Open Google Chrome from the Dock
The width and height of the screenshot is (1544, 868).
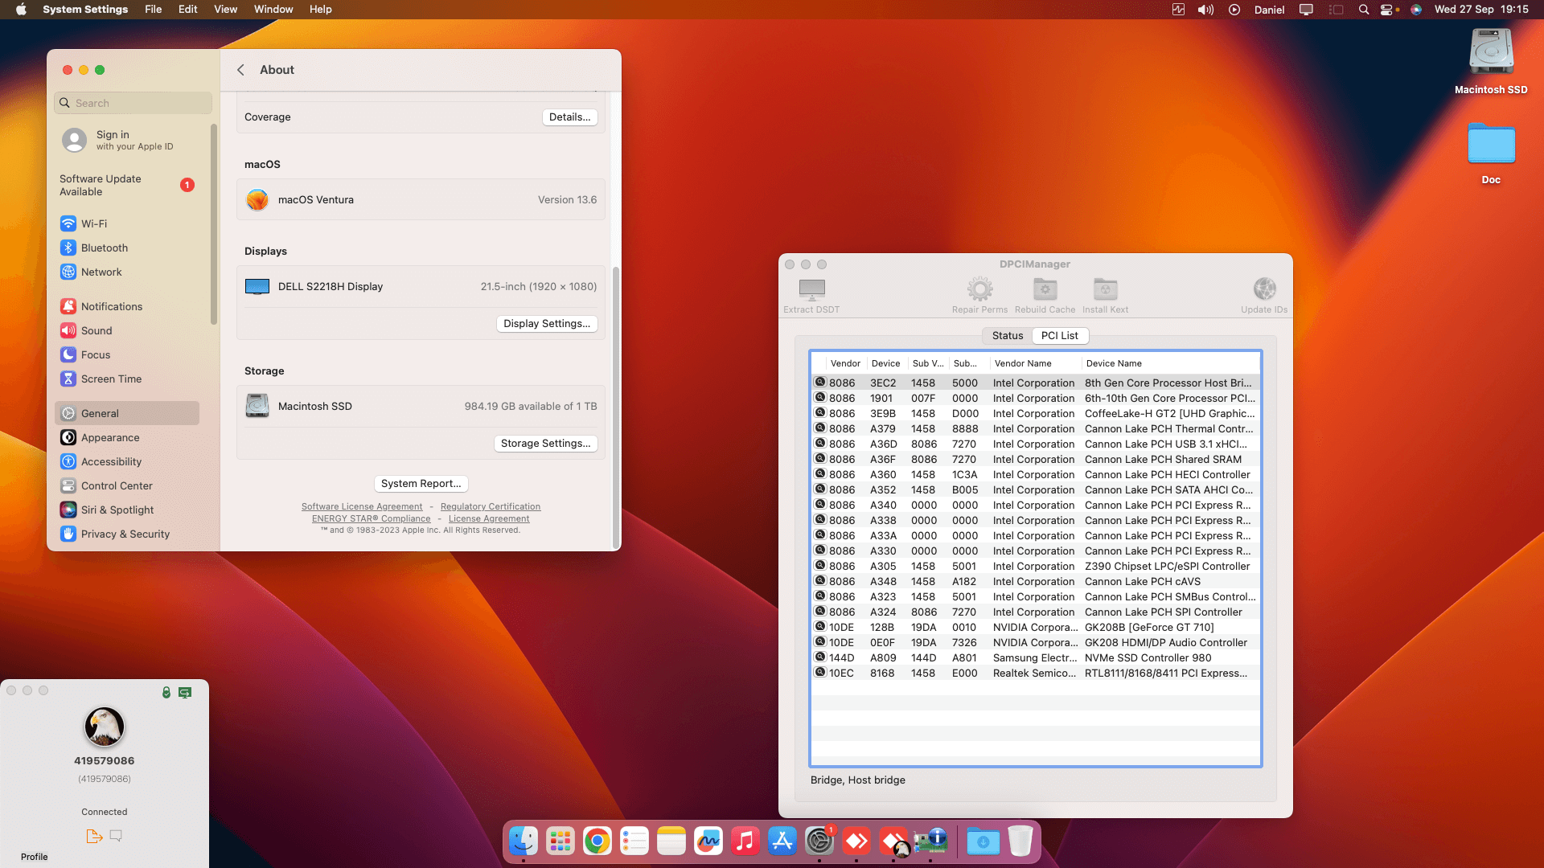tap(597, 841)
